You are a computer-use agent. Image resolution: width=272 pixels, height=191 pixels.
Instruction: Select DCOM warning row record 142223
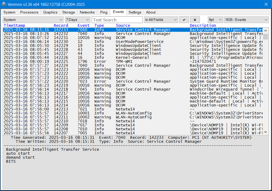coord(133,69)
